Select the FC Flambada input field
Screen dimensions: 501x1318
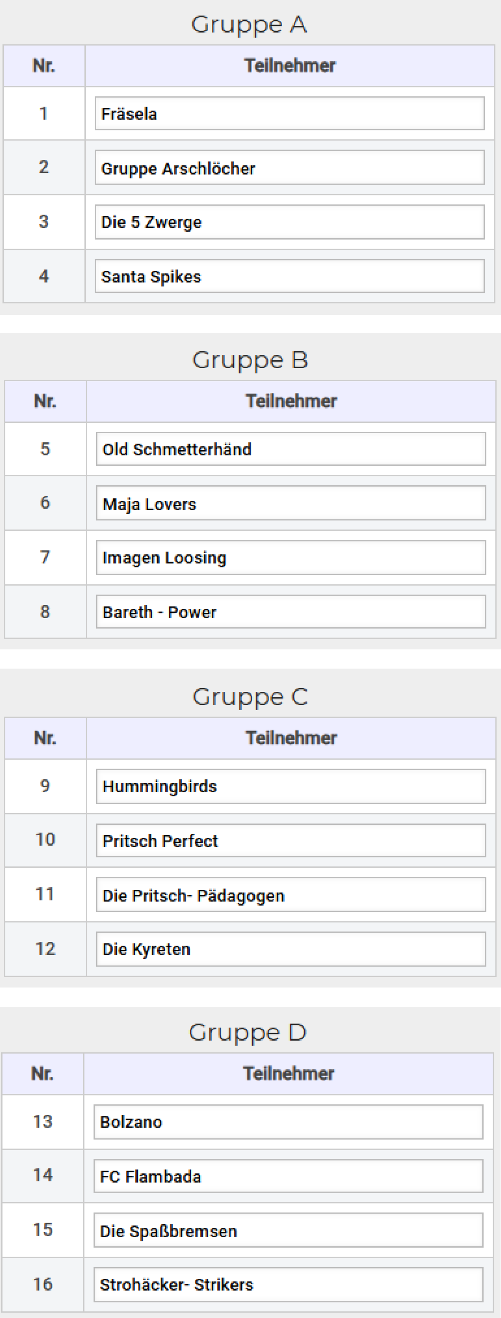coord(288,1176)
